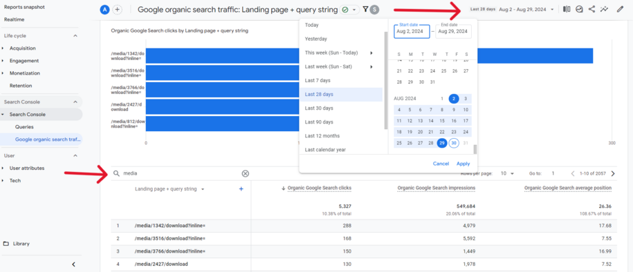The image size is (633, 272).
Task: Click Apply in date picker
Action: pos(463,164)
